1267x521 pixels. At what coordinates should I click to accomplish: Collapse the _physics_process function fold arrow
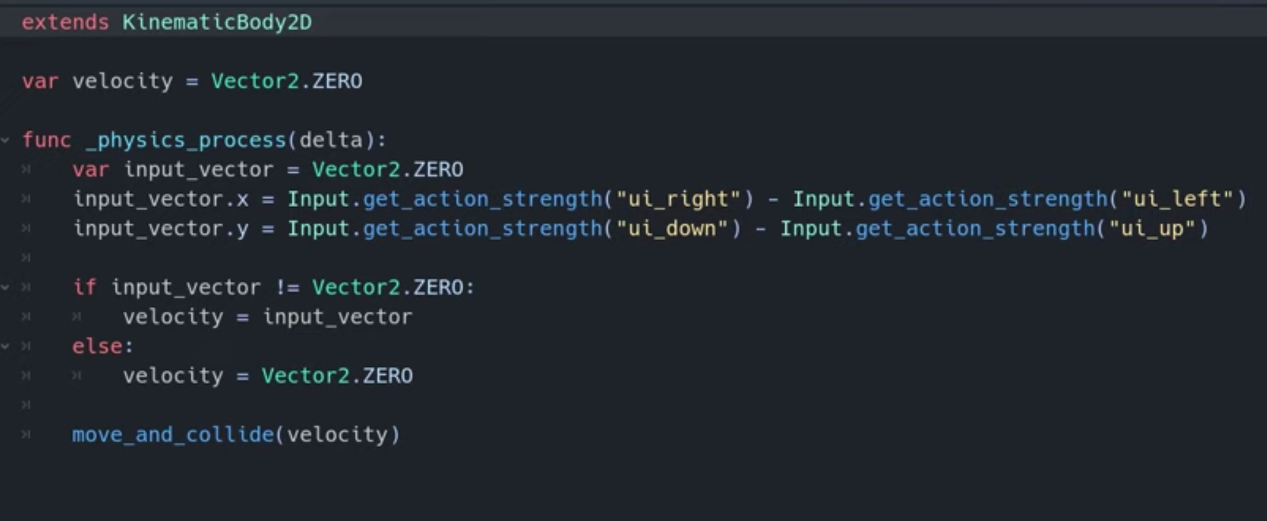pyautogui.click(x=5, y=140)
